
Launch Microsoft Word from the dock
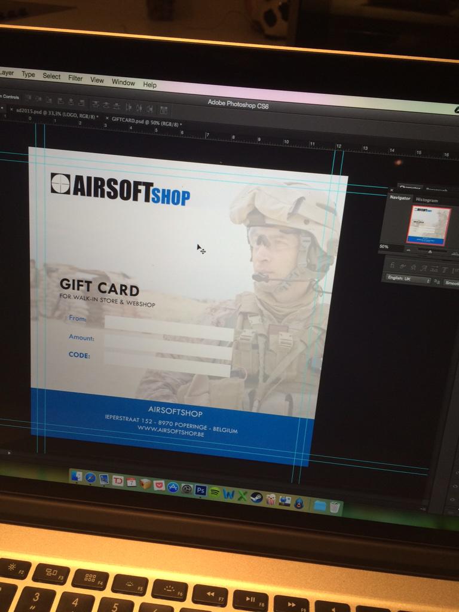229,494
